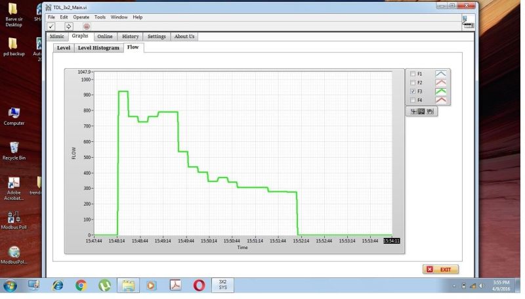The image size is (525, 299).
Task: Click the checkmark toolbar button
Action: [52, 26]
